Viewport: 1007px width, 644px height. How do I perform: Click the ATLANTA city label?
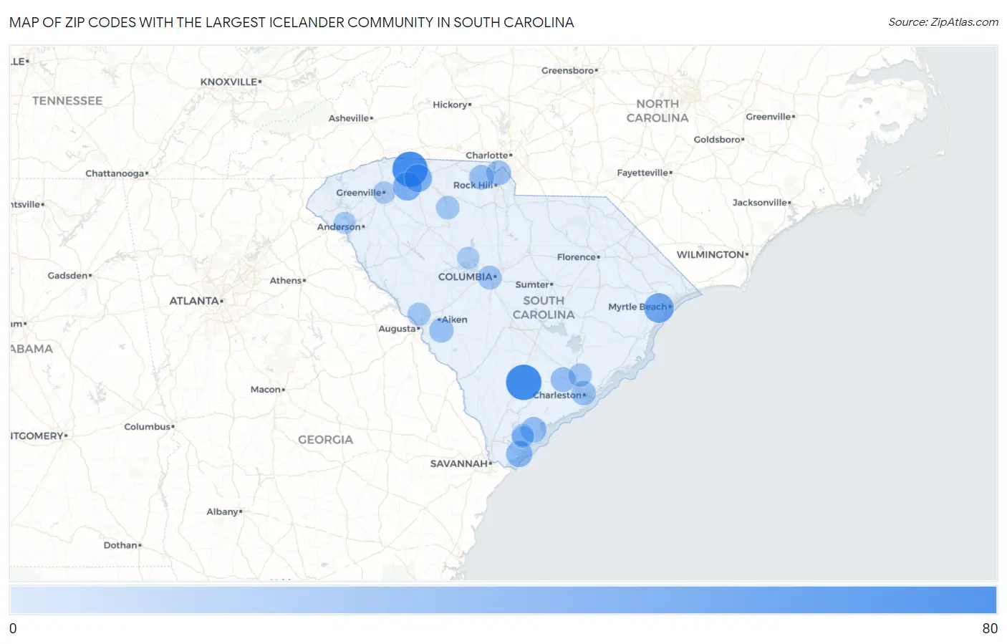194,301
